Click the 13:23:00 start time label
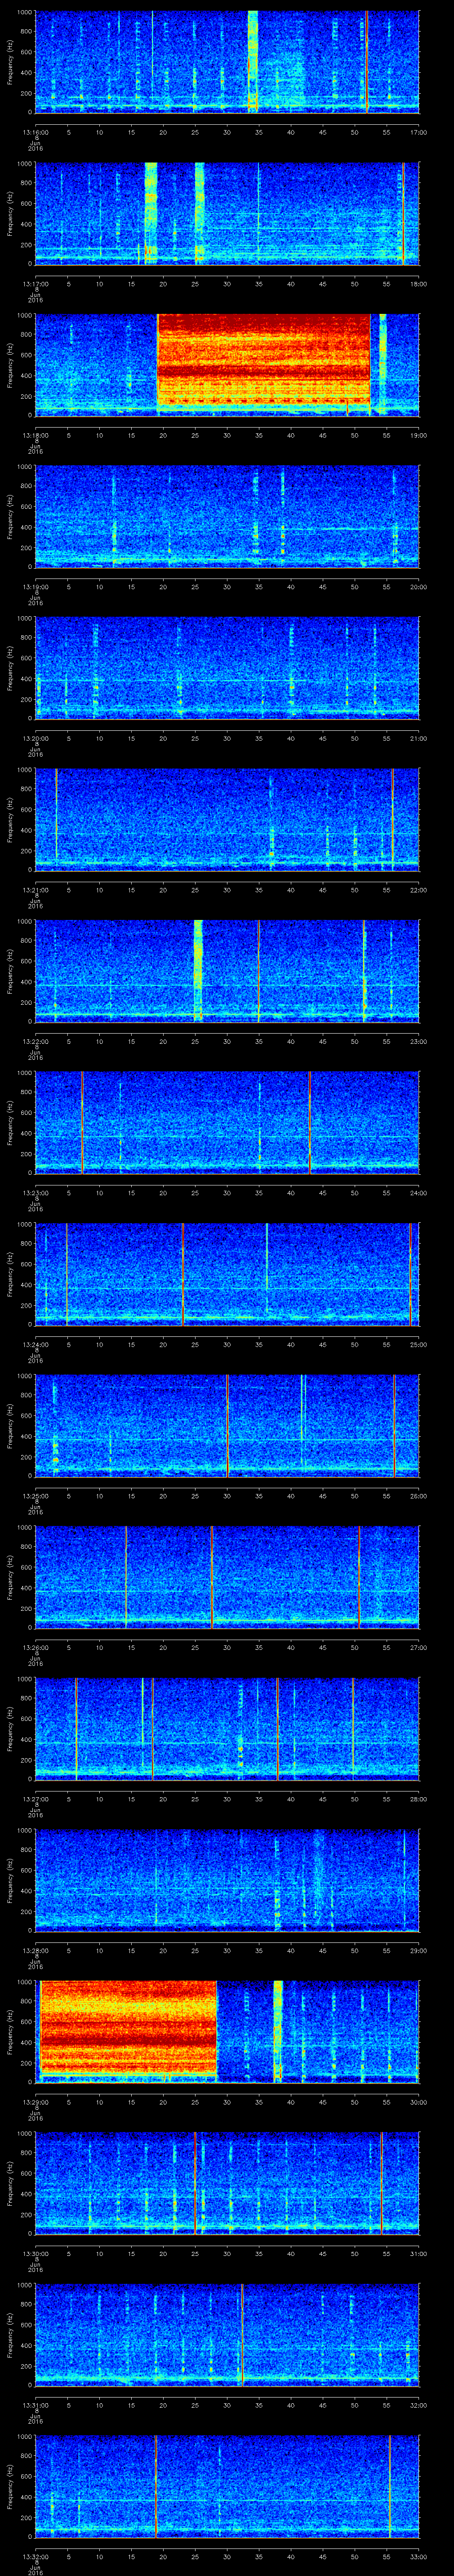The image size is (454, 2576). click(x=36, y=1193)
